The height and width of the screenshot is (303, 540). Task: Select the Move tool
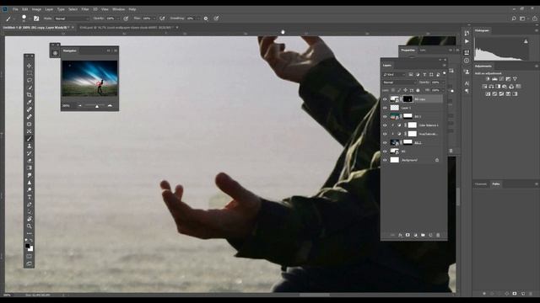click(x=30, y=66)
